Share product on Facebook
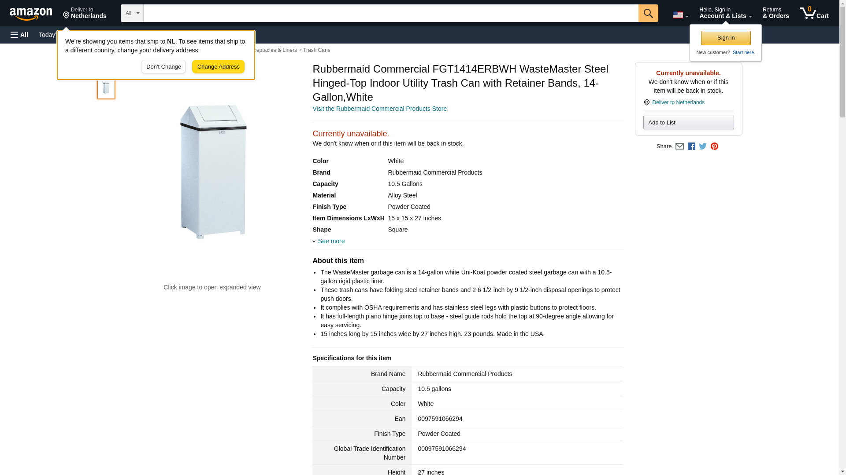846x475 pixels. click(691, 146)
